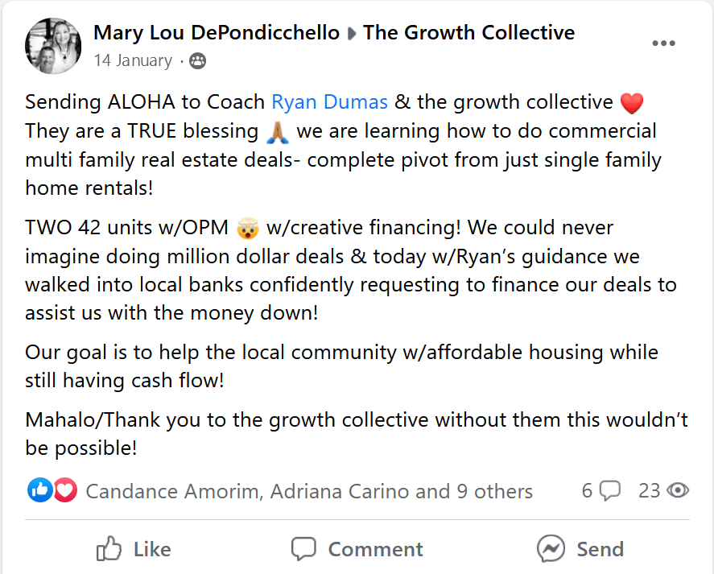Viewport: 714px width, 574px height.
Task: View Candance Amorim and others reactions list
Action: pyautogui.click(x=309, y=491)
